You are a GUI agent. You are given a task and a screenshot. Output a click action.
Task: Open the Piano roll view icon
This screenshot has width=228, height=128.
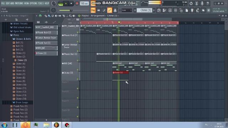[165, 10]
